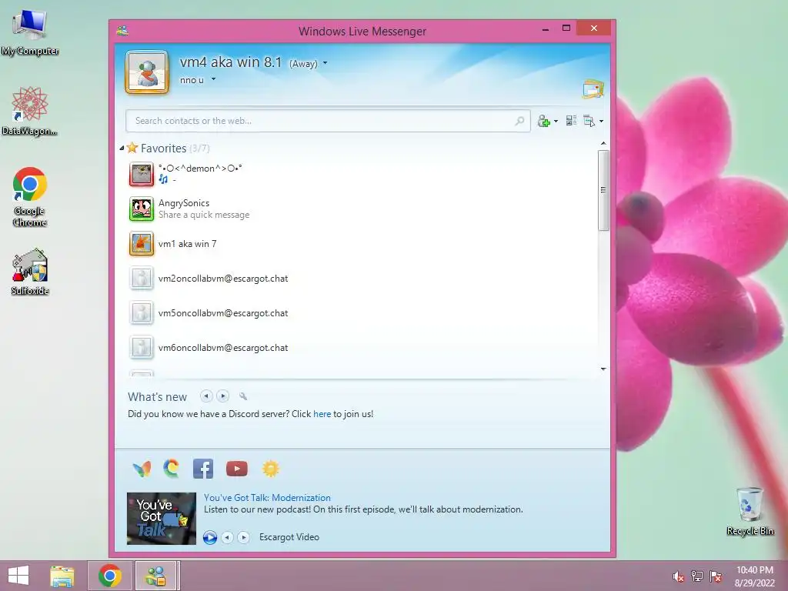The width and height of the screenshot is (788, 591).
Task: Select the Google Chrome desktop shortcut
Action: (x=30, y=197)
